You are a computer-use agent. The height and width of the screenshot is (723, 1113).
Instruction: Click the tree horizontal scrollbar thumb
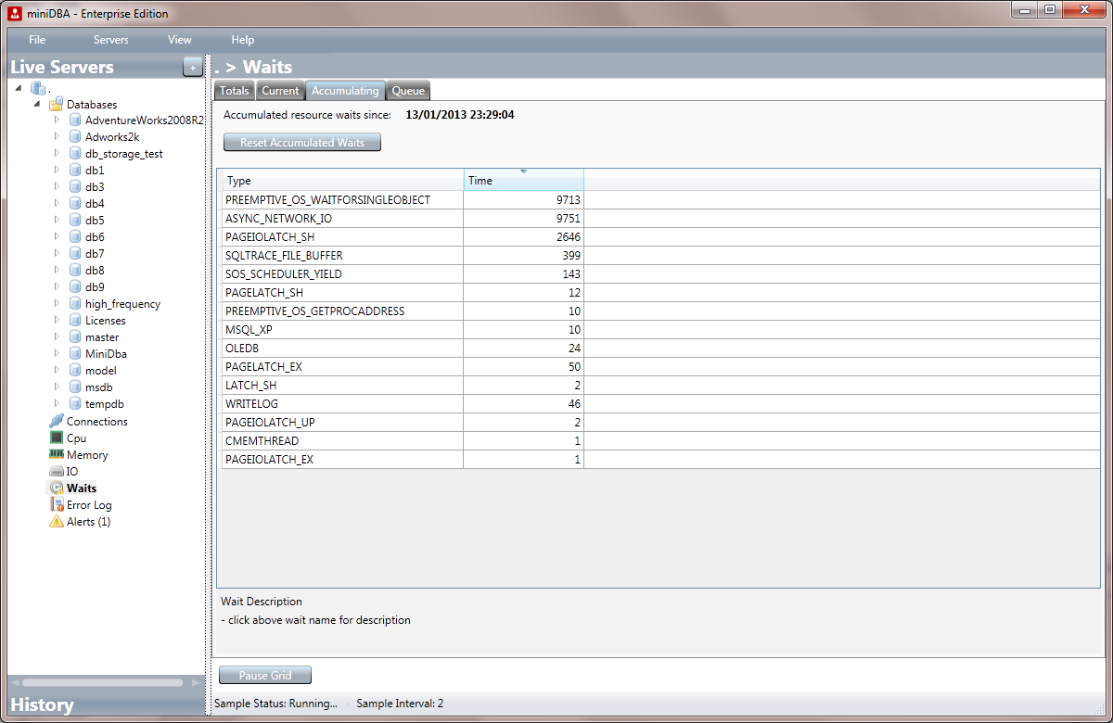coord(103,683)
